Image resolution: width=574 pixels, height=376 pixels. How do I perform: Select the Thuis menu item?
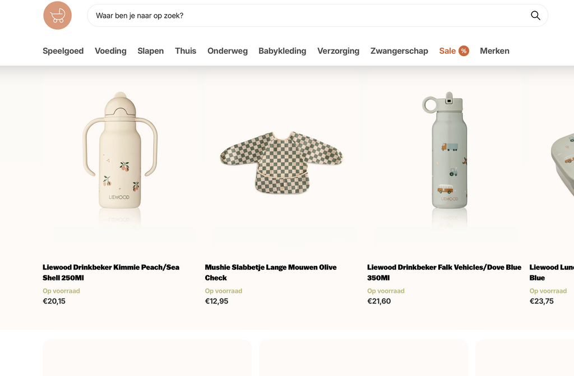(x=186, y=51)
